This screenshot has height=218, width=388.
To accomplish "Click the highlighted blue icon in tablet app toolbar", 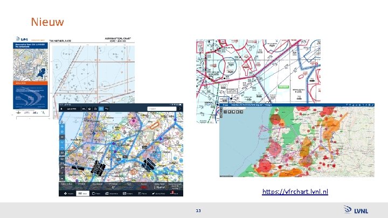I will point(101,109).
